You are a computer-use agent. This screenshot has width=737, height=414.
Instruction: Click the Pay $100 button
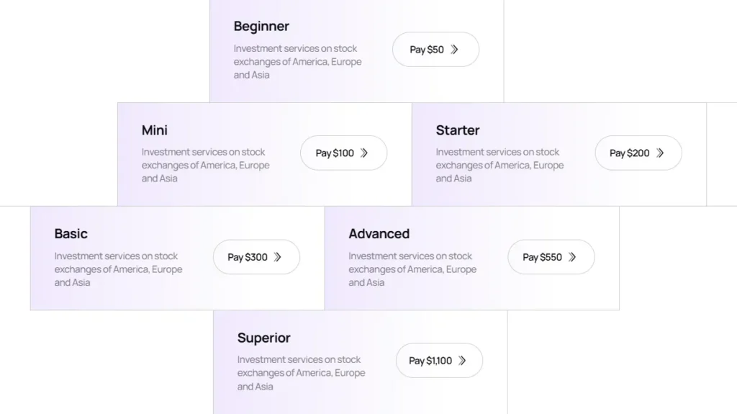click(343, 153)
